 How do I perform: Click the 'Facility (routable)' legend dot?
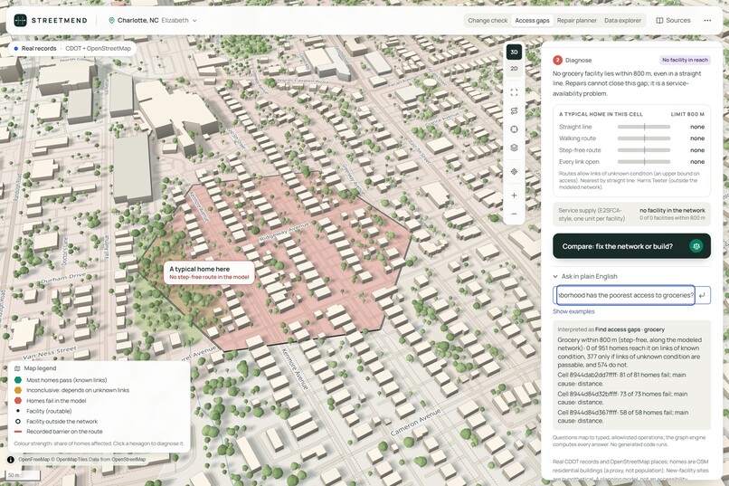(x=18, y=411)
